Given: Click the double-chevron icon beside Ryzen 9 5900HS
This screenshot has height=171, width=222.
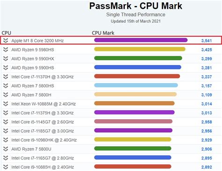Looking at the screenshot, I should 6,68.
